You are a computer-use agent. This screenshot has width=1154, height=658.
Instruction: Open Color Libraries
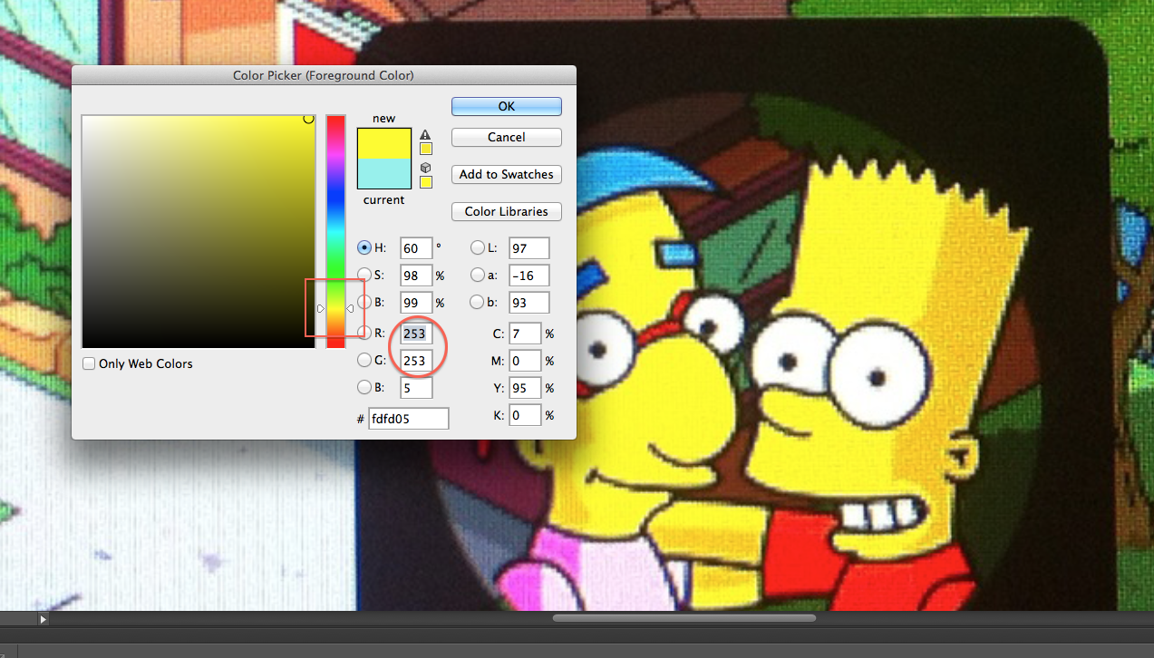(x=507, y=211)
